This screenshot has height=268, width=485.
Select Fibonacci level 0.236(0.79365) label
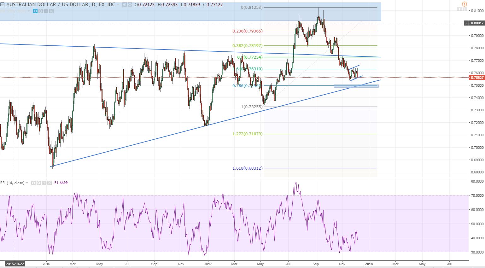point(248,31)
